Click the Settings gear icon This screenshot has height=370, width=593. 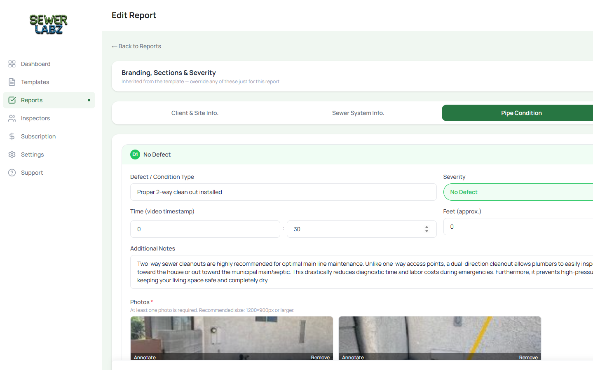point(12,155)
